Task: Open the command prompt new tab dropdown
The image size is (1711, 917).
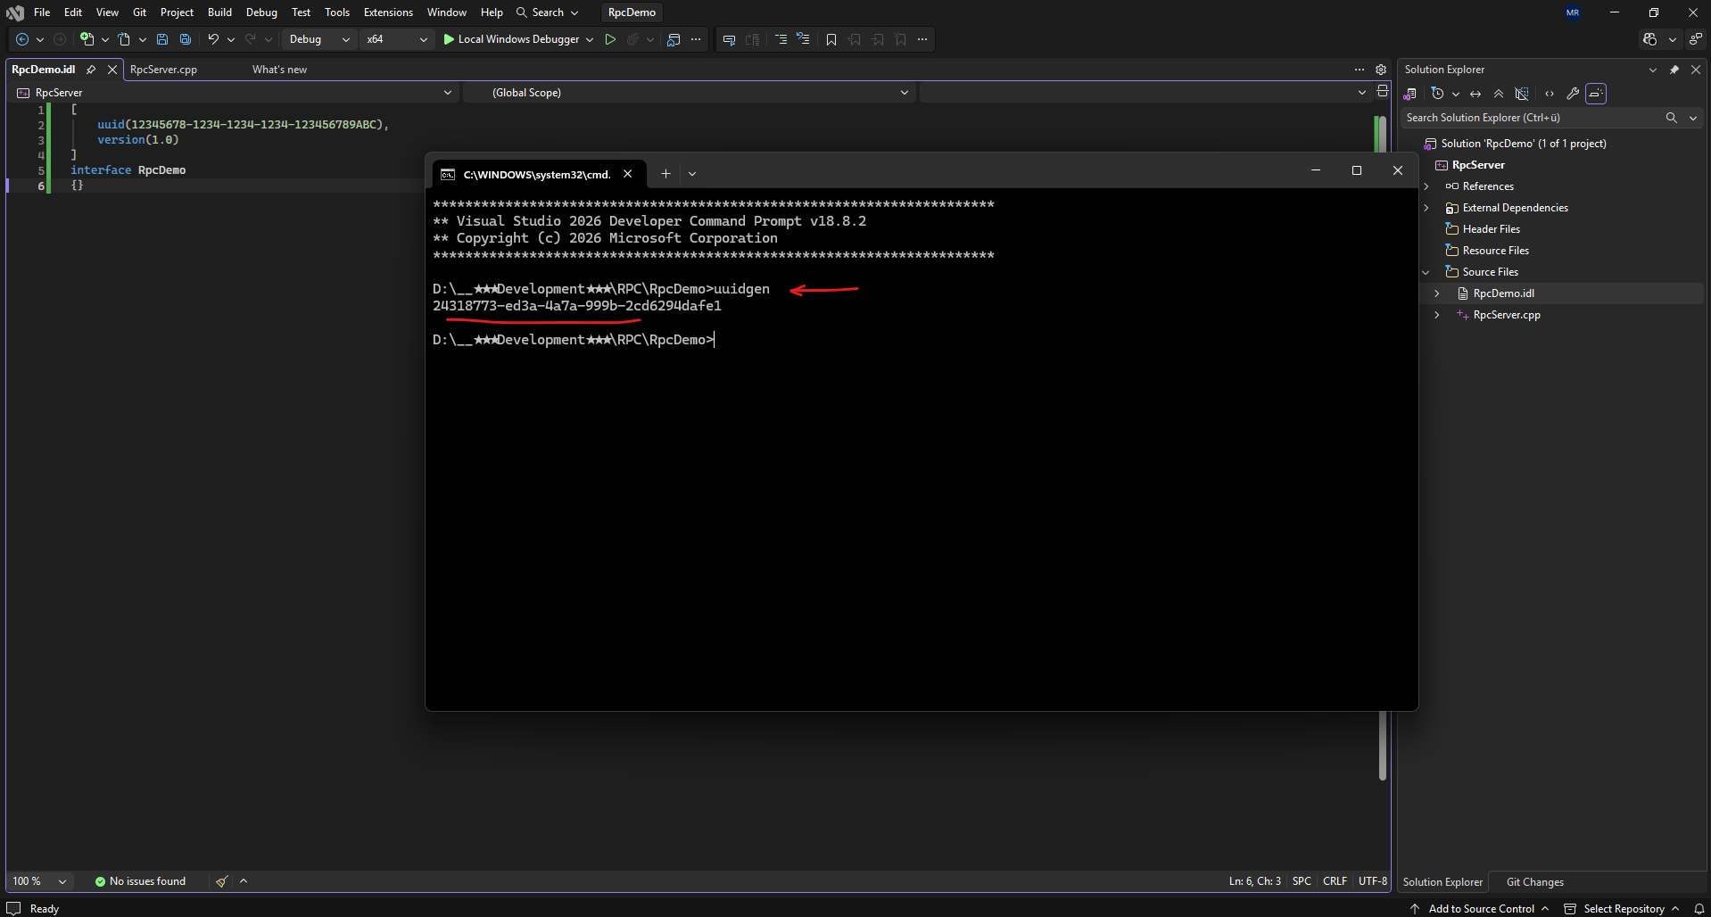Action: [692, 174]
